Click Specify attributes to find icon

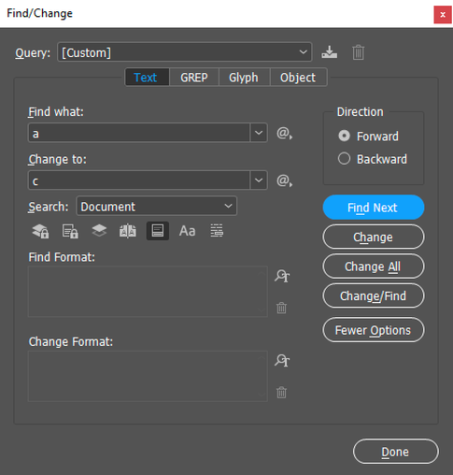(x=282, y=276)
